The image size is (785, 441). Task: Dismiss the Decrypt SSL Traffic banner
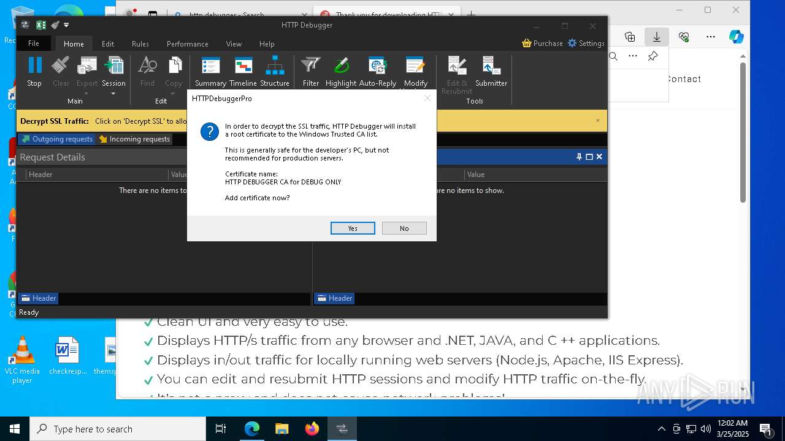pyautogui.click(x=598, y=121)
